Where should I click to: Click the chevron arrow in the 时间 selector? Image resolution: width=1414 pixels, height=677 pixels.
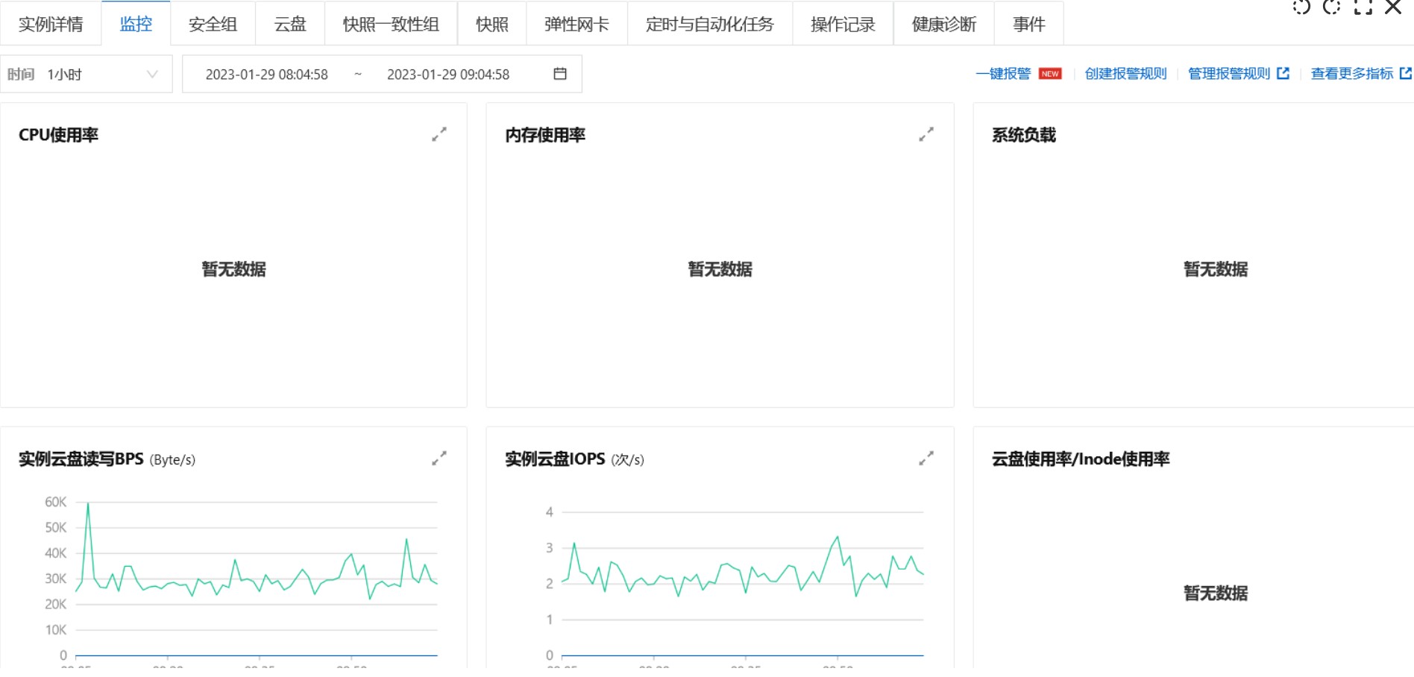click(x=152, y=74)
